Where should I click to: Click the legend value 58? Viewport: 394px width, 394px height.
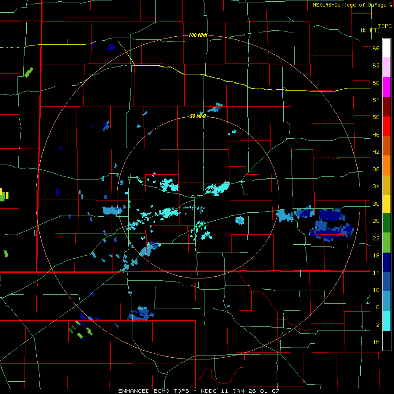pyautogui.click(x=376, y=83)
